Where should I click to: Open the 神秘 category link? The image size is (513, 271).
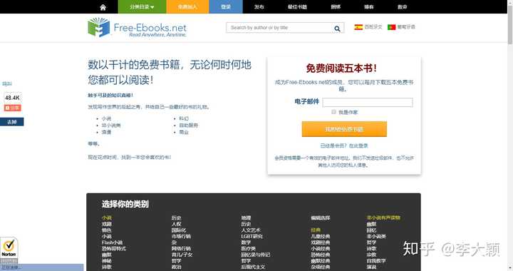click(107, 261)
